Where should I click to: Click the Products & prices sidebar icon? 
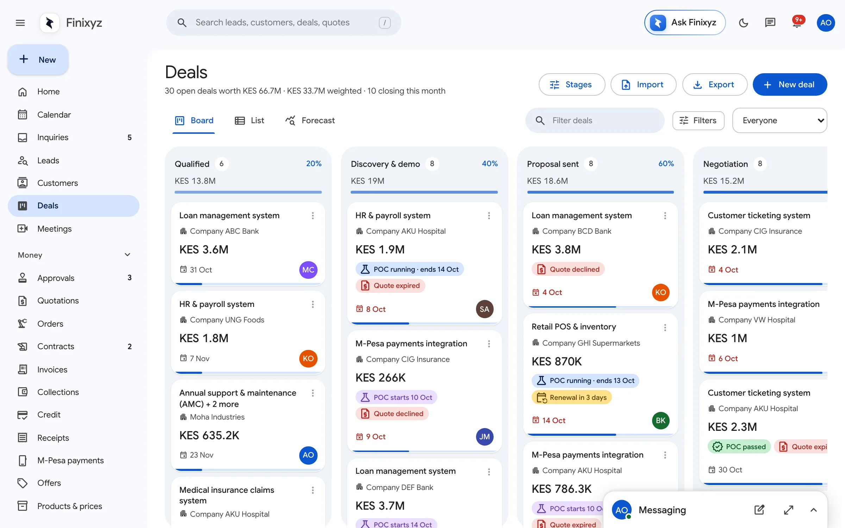(x=23, y=506)
